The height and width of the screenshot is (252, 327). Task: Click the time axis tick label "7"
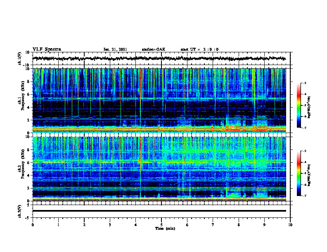tap(213, 225)
